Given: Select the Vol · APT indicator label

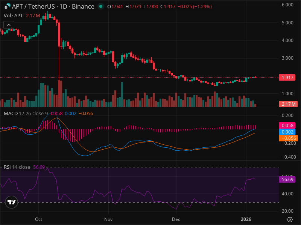Looking at the screenshot, I should tap(13, 15).
